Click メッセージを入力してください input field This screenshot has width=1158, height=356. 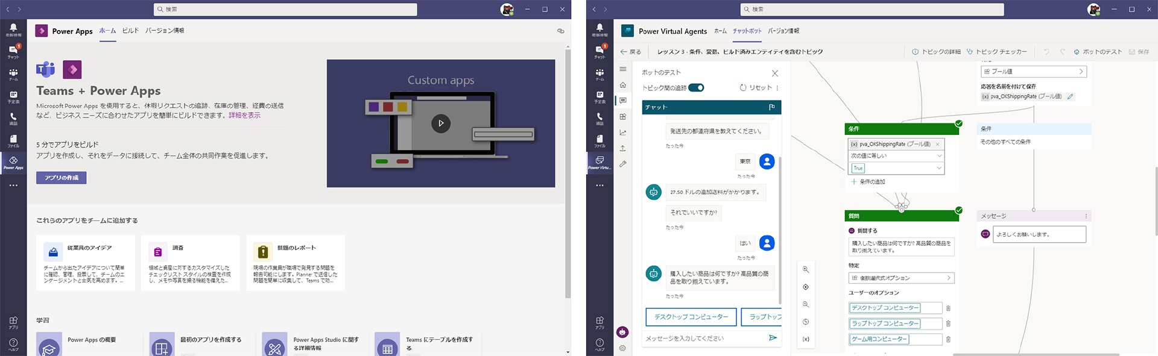703,338
